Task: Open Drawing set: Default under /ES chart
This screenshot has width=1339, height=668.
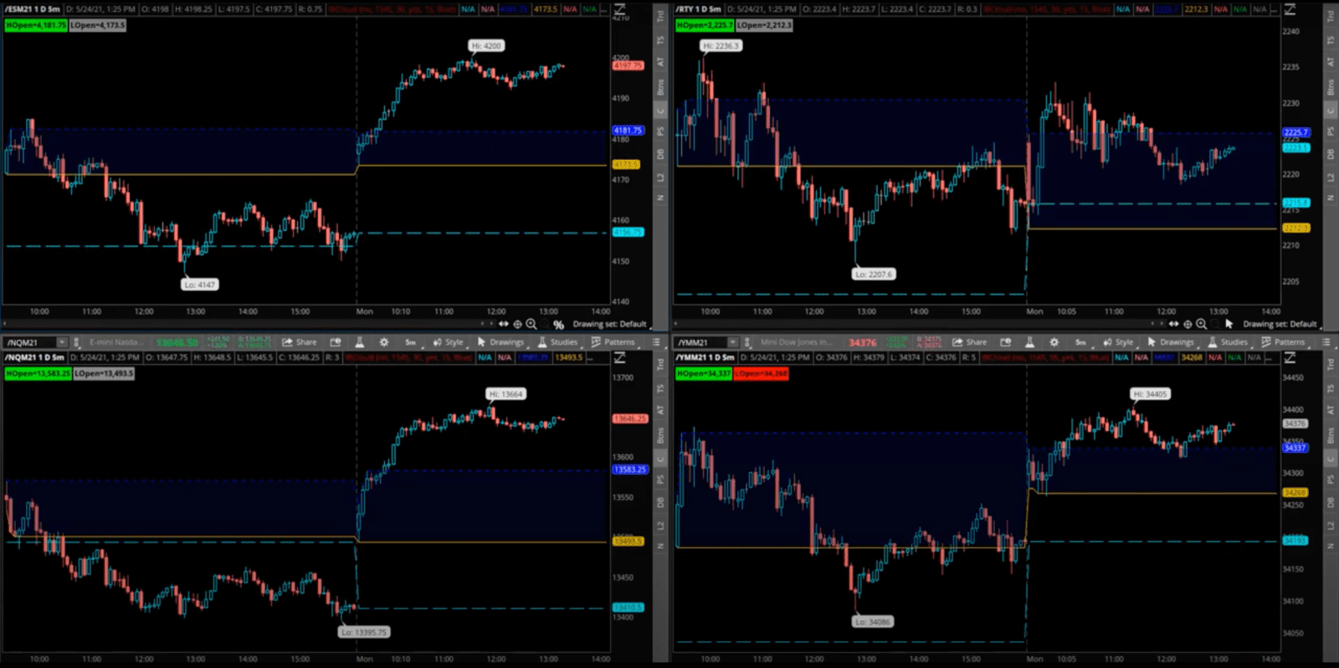Action: [x=609, y=324]
